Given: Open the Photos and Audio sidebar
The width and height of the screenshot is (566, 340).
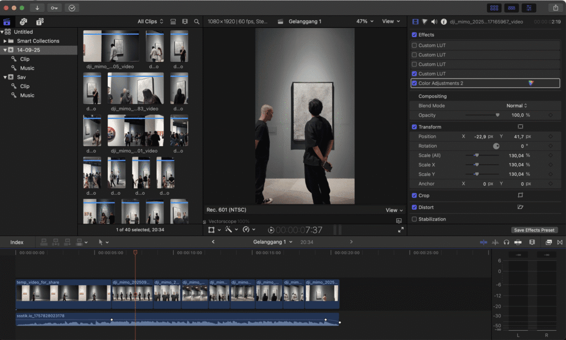Looking at the screenshot, I should click(23, 22).
